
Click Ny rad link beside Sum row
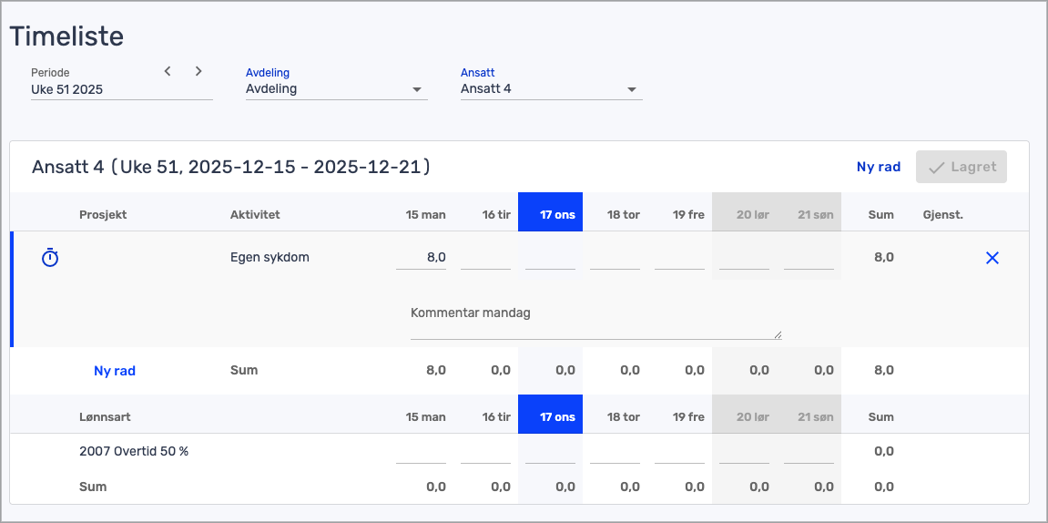[x=115, y=371]
